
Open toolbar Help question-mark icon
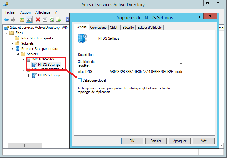click(67, 19)
